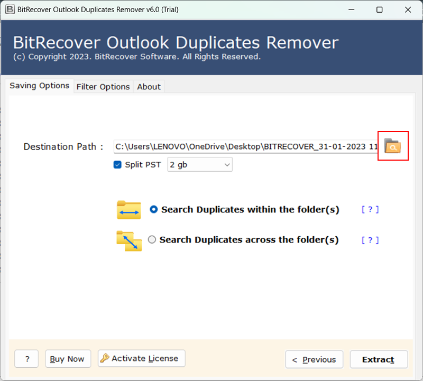This screenshot has width=423, height=381.
Task: Go back with the Previous button
Action: [x=314, y=359]
